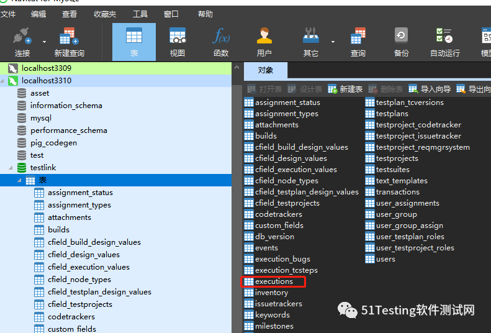
Task: Click the 导入向导 button
Action: [430, 89]
